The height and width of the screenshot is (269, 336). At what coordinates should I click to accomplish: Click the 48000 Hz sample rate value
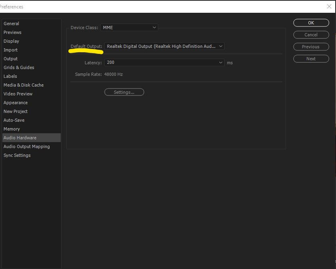click(113, 74)
